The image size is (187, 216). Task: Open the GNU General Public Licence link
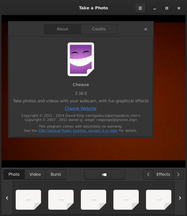point(78,131)
